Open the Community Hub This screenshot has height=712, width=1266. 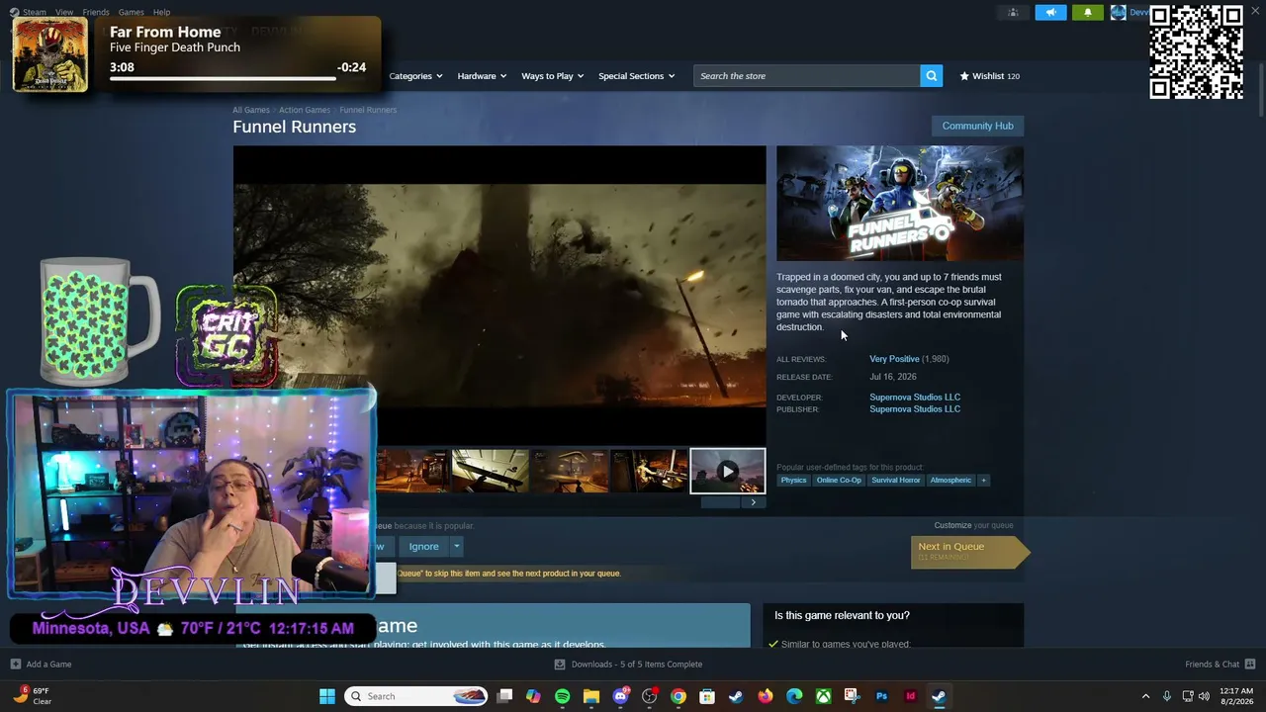[977, 126]
